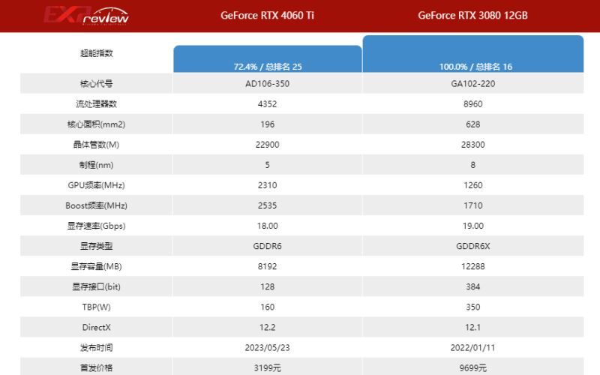600x375 pixels.
Task: Click the 100.0% performance index bar
Action: pos(473,54)
